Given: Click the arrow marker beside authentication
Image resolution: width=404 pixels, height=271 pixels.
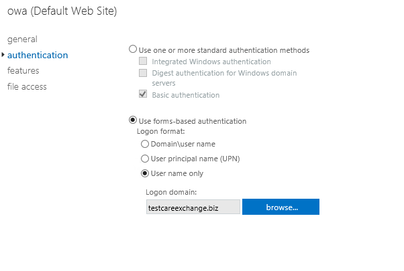Looking at the screenshot, I should (x=3, y=54).
